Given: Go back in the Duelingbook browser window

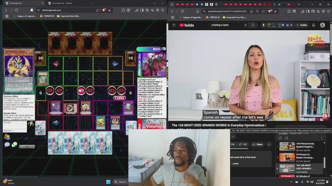Looking at the screenshot, I should click(6, 10).
